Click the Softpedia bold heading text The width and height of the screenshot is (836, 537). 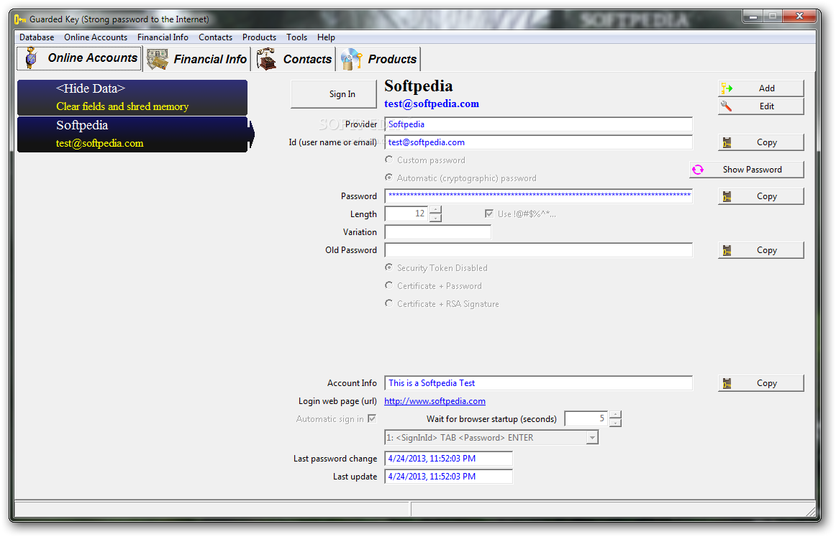(419, 86)
